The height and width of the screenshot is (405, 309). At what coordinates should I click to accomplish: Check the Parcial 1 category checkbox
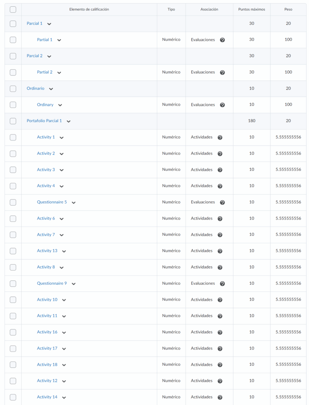coord(13,24)
